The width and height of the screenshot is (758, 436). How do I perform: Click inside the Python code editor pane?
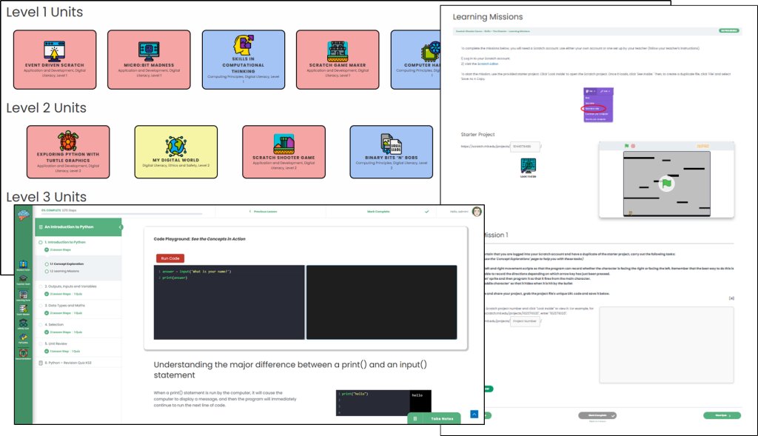pyautogui.click(x=229, y=302)
